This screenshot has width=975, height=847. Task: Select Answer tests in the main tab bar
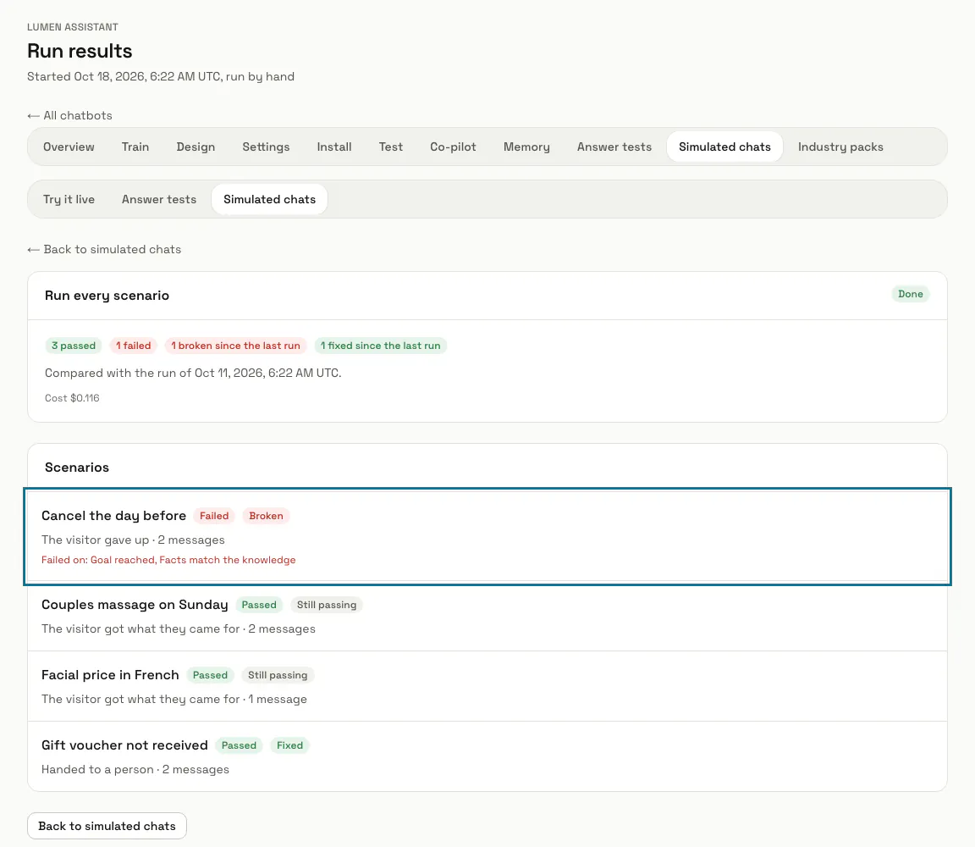pyautogui.click(x=614, y=147)
